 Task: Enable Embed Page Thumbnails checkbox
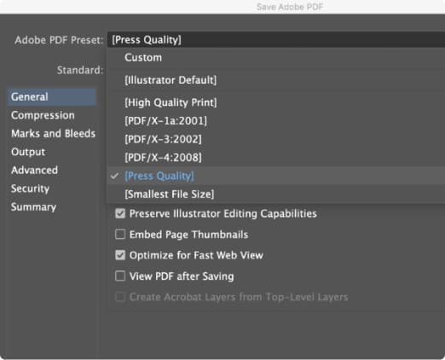pyautogui.click(x=120, y=235)
